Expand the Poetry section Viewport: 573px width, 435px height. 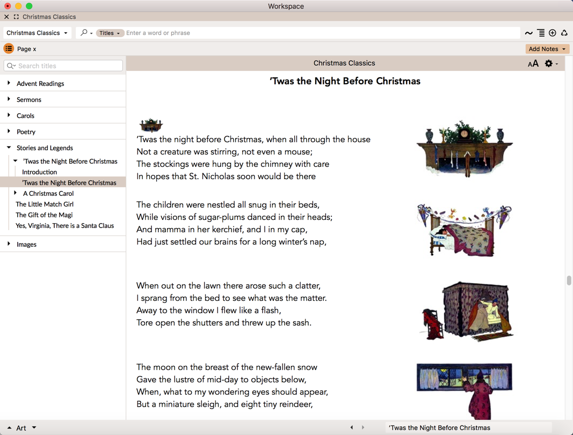tap(9, 131)
